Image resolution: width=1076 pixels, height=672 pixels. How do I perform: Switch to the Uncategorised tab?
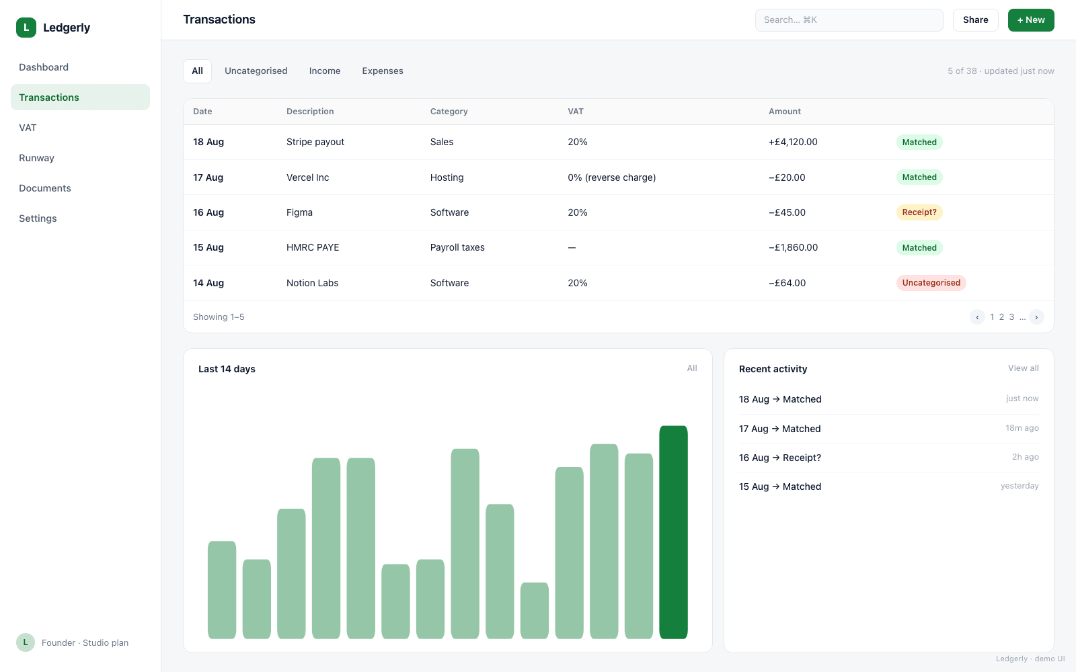pyautogui.click(x=256, y=71)
